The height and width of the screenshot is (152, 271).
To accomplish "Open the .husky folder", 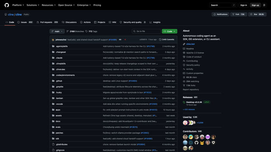I will pyautogui.click(x=59, y=92).
